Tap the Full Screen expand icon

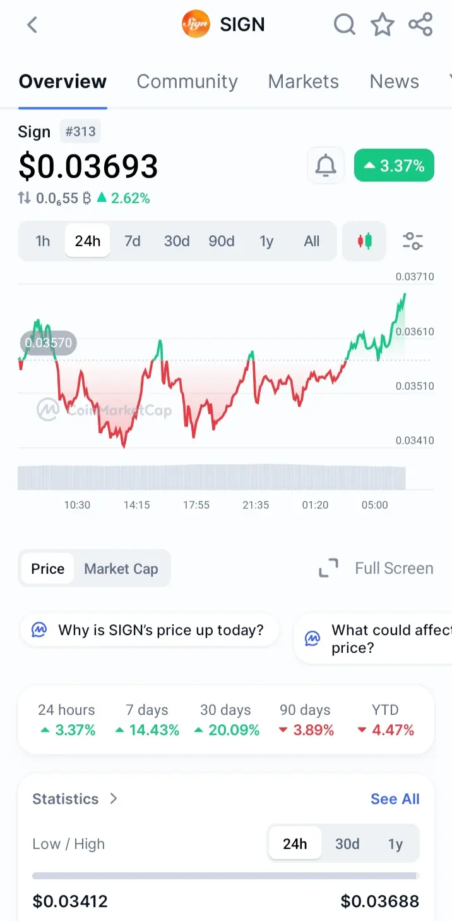pos(328,568)
